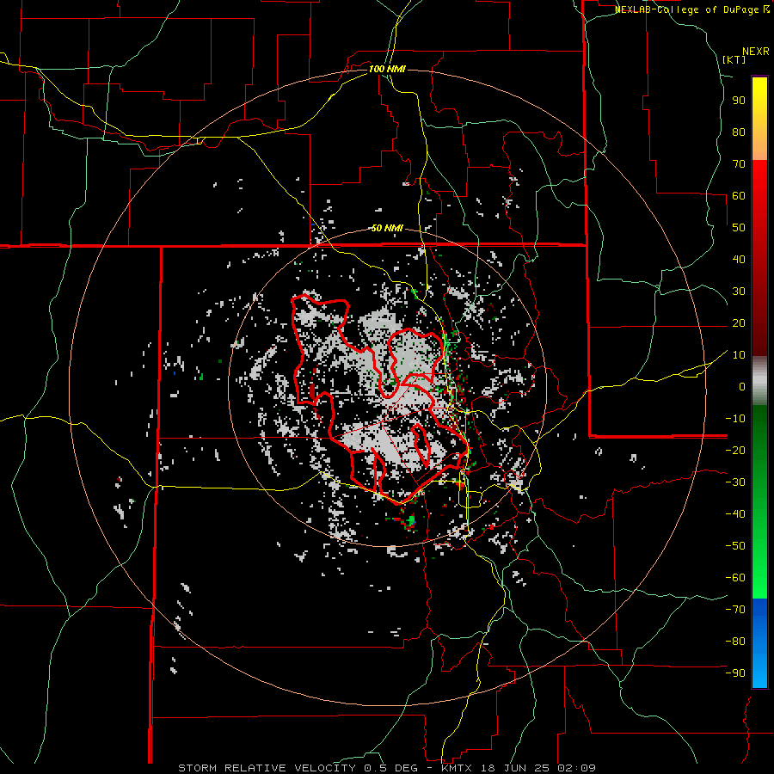Click the 0.5 DEG elevation text
This screenshot has height=774, width=774.
click(390, 768)
